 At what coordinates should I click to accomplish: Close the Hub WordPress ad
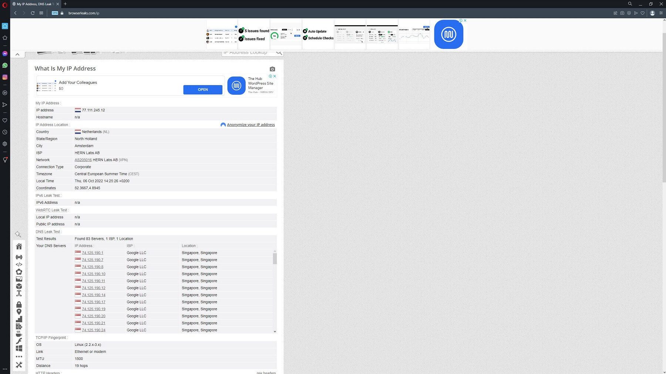pyautogui.click(x=275, y=76)
